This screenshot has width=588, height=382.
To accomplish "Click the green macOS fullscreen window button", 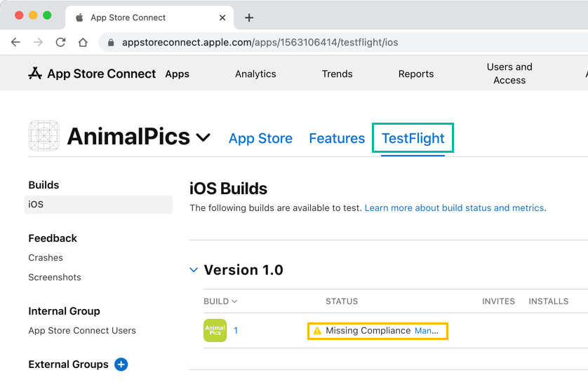I will tap(47, 15).
